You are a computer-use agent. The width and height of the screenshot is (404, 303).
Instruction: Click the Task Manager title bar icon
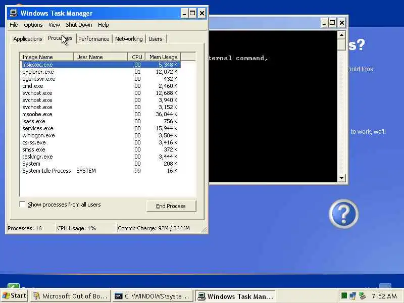(14, 13)
